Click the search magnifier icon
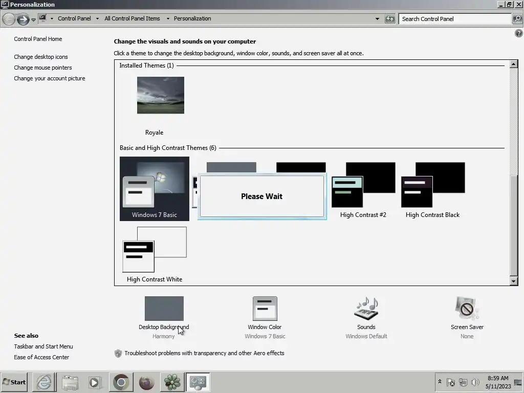Viewport: 524px width, 393px height. point(517,19)
